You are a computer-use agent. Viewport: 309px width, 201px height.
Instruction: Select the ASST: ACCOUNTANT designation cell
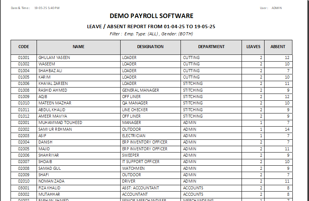tap(141, 188)
